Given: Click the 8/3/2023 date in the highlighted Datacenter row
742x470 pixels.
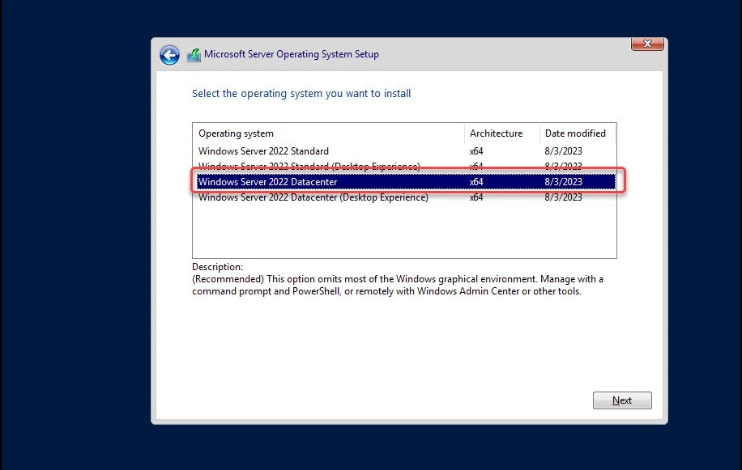Looking at the screenshot, I should click(x=563, y=182).
